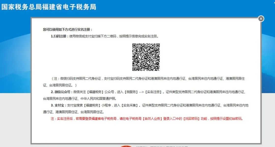Click the bracketed text 【实名采集】
The image size is (275, 147).
pos(130,105)
